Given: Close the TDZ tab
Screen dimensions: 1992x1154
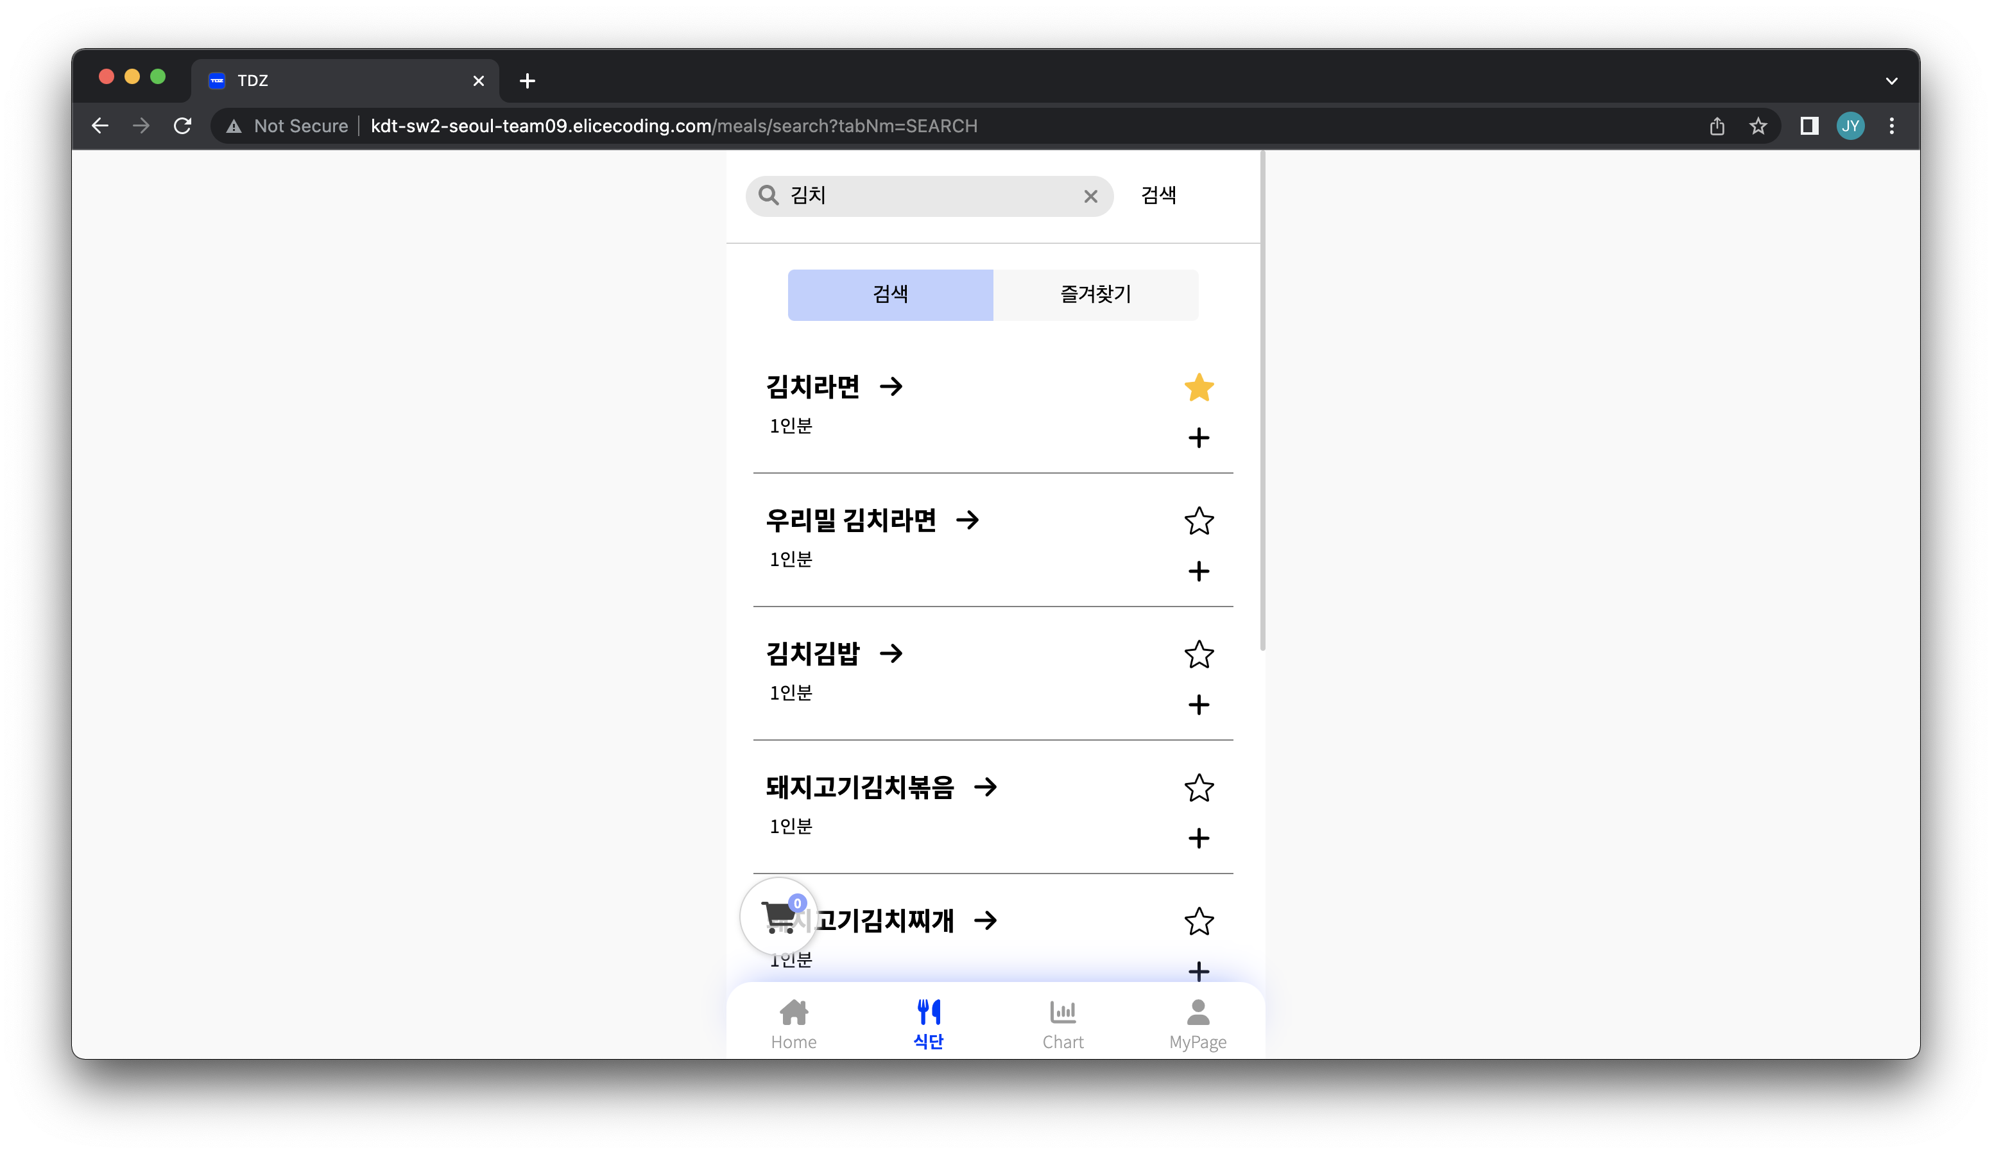Looking at the screenshot, I should [478, 81].
